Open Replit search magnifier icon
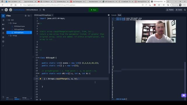Image resolution: width=187 pixels, height=105 pixels. [185, 10]
